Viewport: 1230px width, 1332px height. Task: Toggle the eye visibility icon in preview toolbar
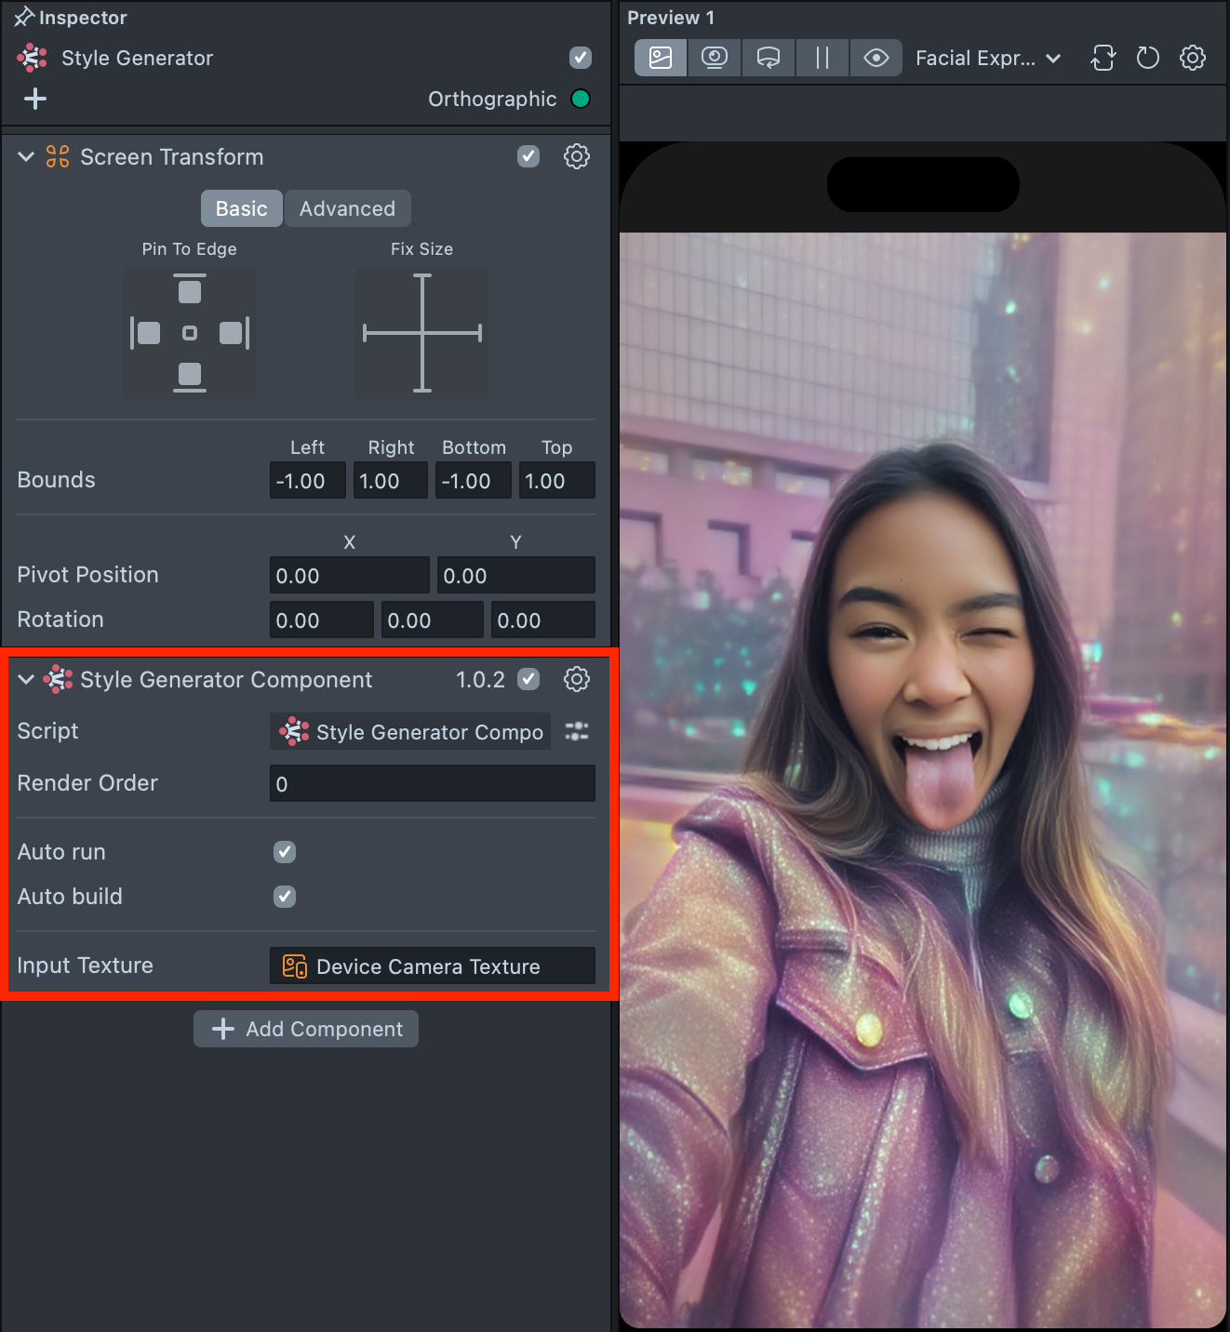click(876, 58)
